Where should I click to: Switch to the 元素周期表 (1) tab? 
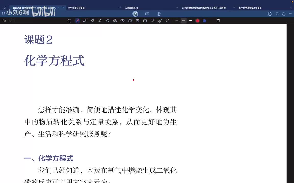(131, 8)
